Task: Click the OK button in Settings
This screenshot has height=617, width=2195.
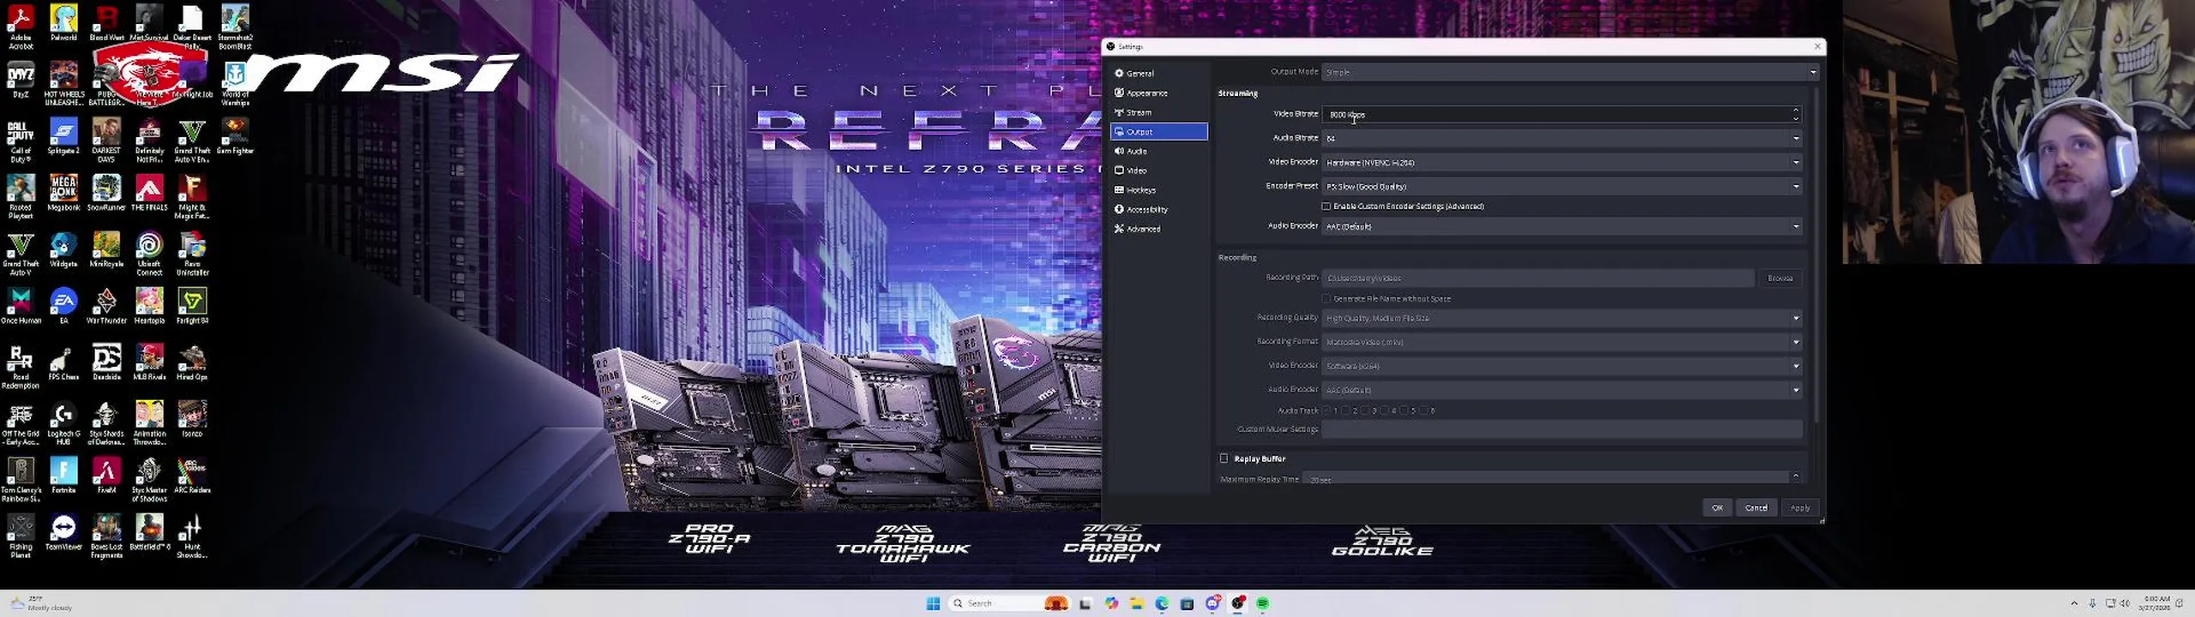Action: [1717, 508]
